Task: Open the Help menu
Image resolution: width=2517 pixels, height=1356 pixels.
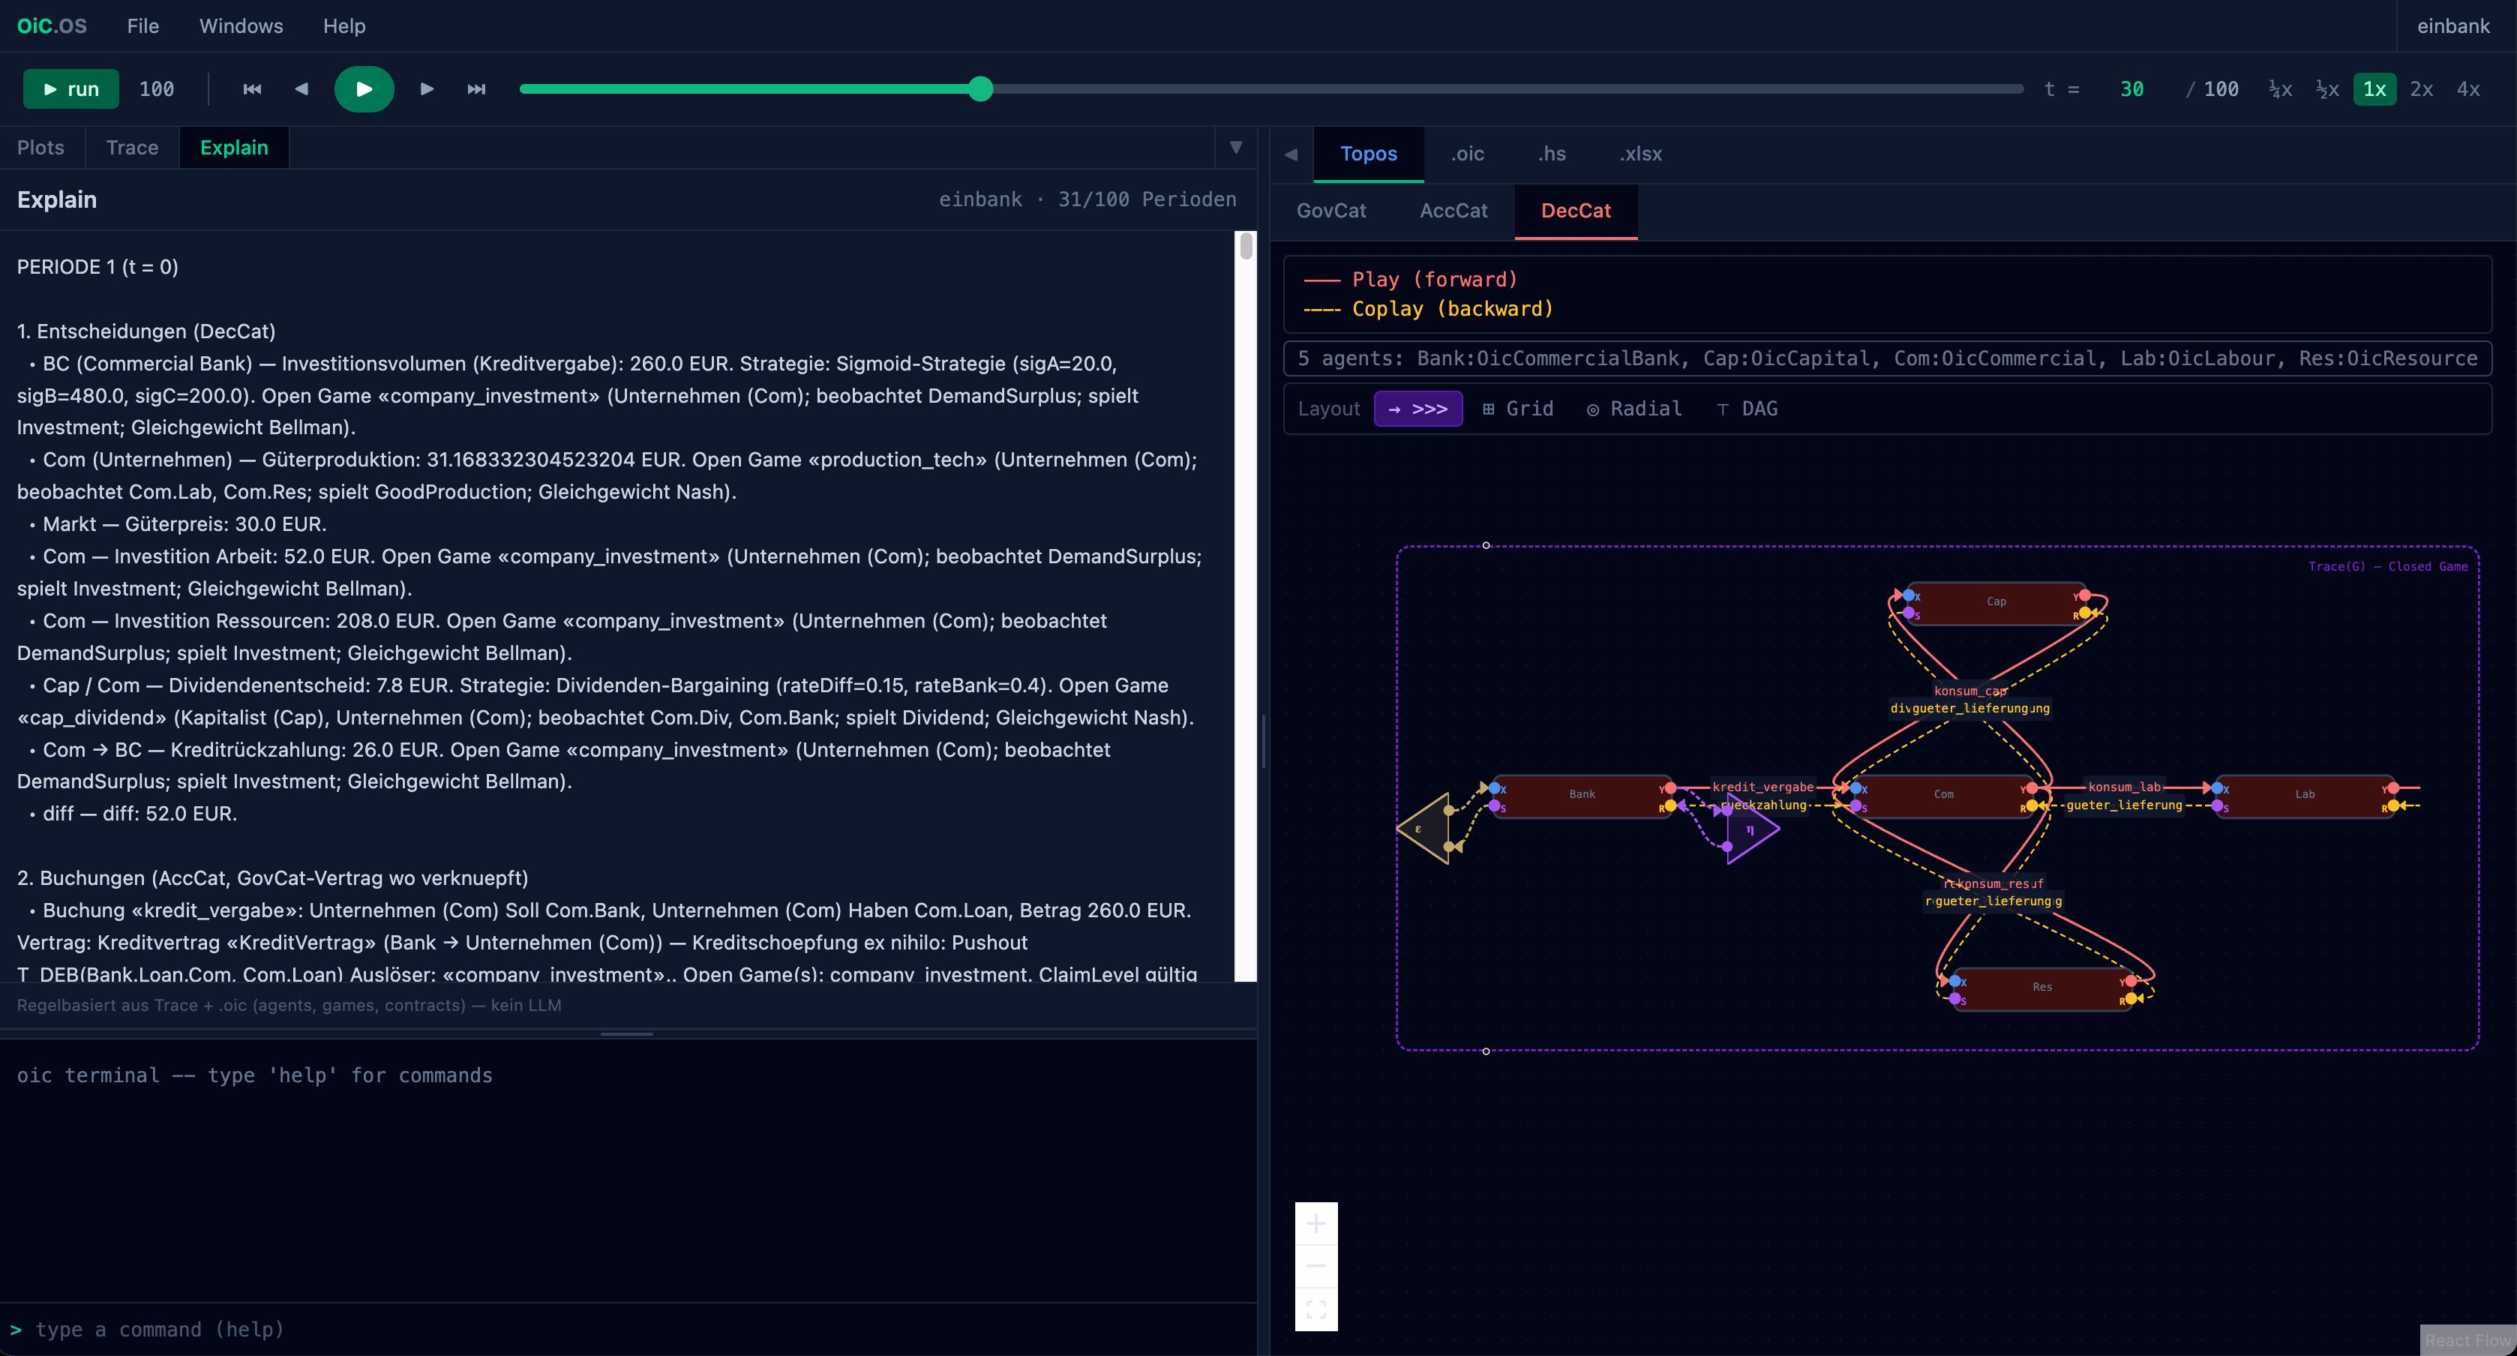Action: pyautogui.click(x=344, y=26)
